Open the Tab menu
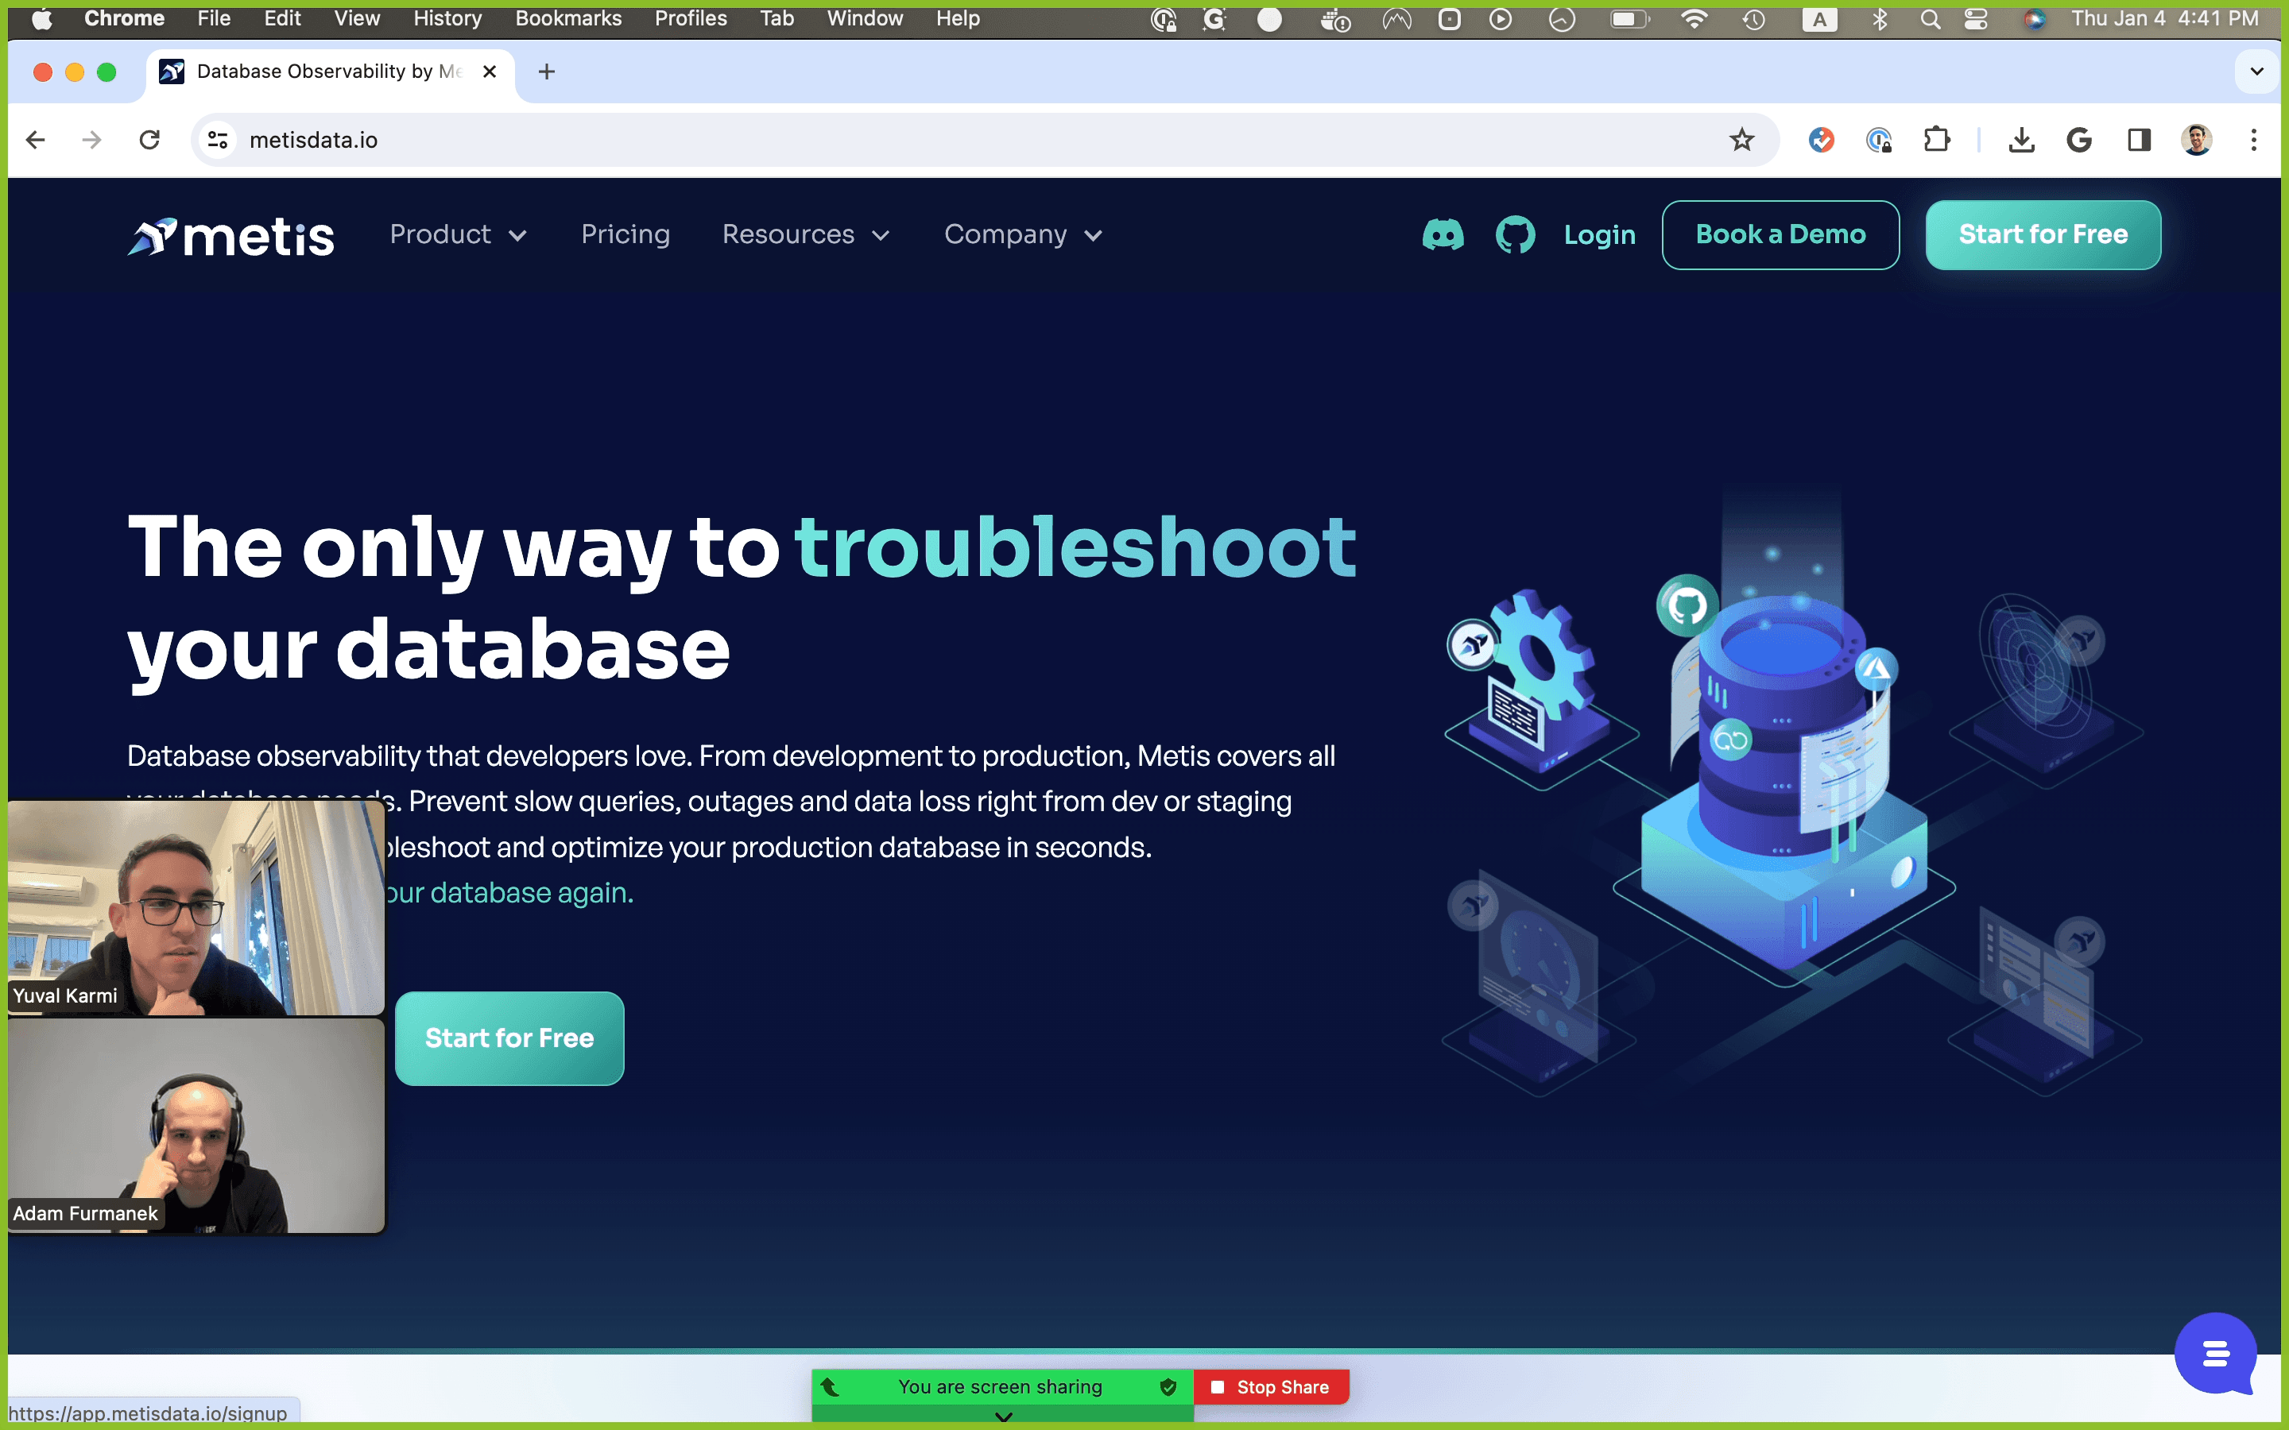Viewport: 2289px width, 1430px height. coord(777,19)
